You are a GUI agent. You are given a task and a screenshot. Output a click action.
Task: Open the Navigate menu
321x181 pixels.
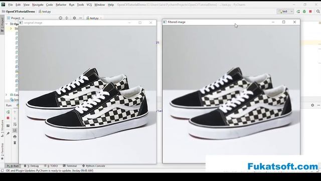tap(38, 5)
